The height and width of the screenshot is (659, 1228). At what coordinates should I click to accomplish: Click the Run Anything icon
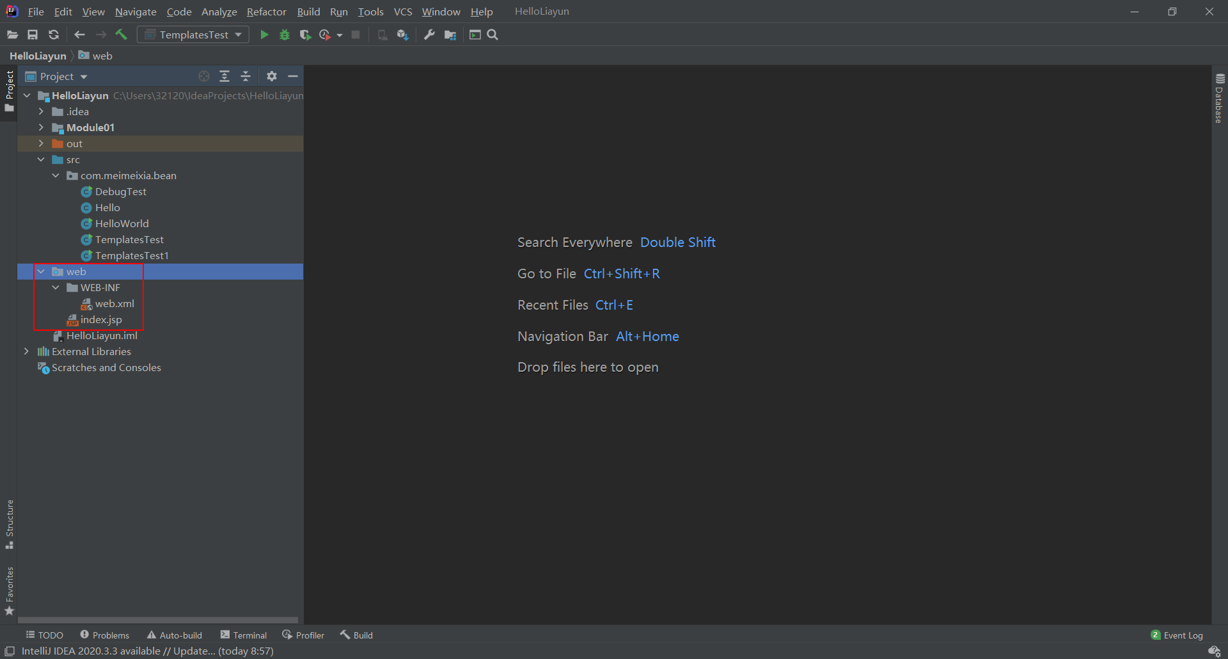(475, 35)
